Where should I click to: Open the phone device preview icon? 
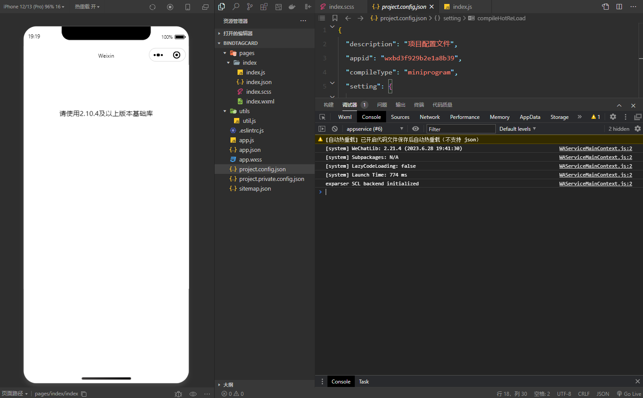(188, 7)
